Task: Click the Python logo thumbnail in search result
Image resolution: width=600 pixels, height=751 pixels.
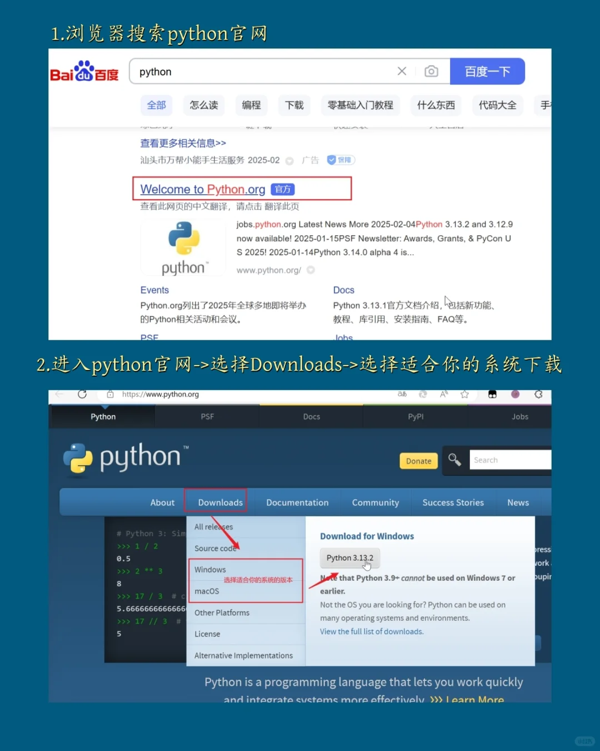Action: click(183, 246)
